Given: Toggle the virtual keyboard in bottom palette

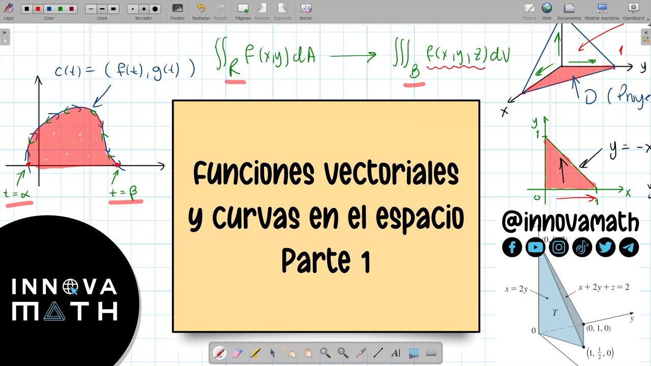Looking at the screenshot, I should (x=431, y=353).
